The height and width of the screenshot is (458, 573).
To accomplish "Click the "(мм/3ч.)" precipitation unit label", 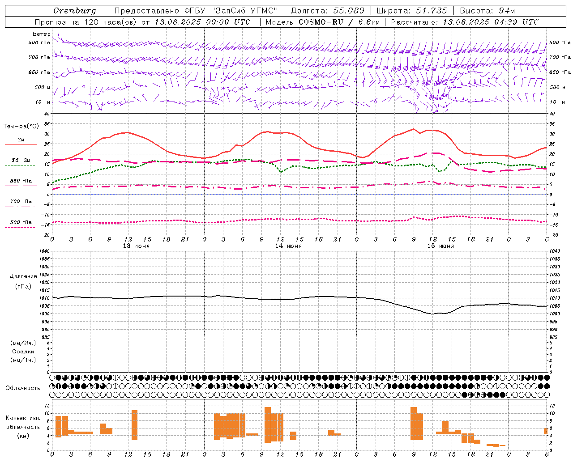I will click(23, 343).
